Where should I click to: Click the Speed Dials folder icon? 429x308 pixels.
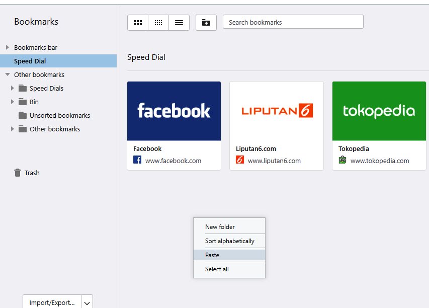(x=23, y=88)
